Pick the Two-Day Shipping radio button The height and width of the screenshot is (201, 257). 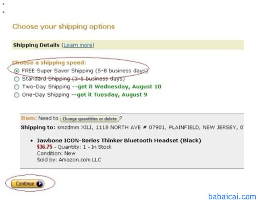point(17,87)
